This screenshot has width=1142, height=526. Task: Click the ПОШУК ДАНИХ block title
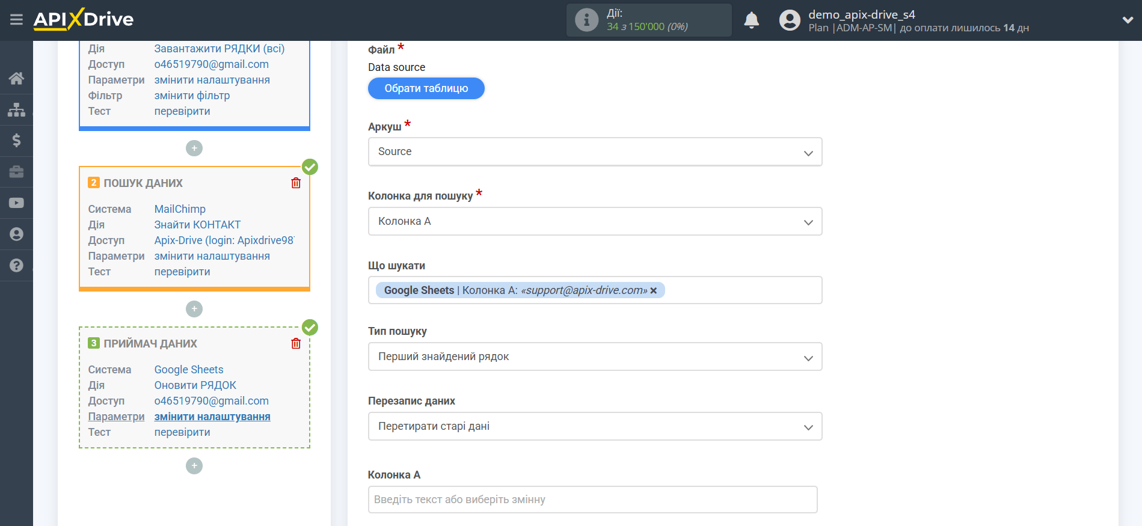[x=143, y=183]
